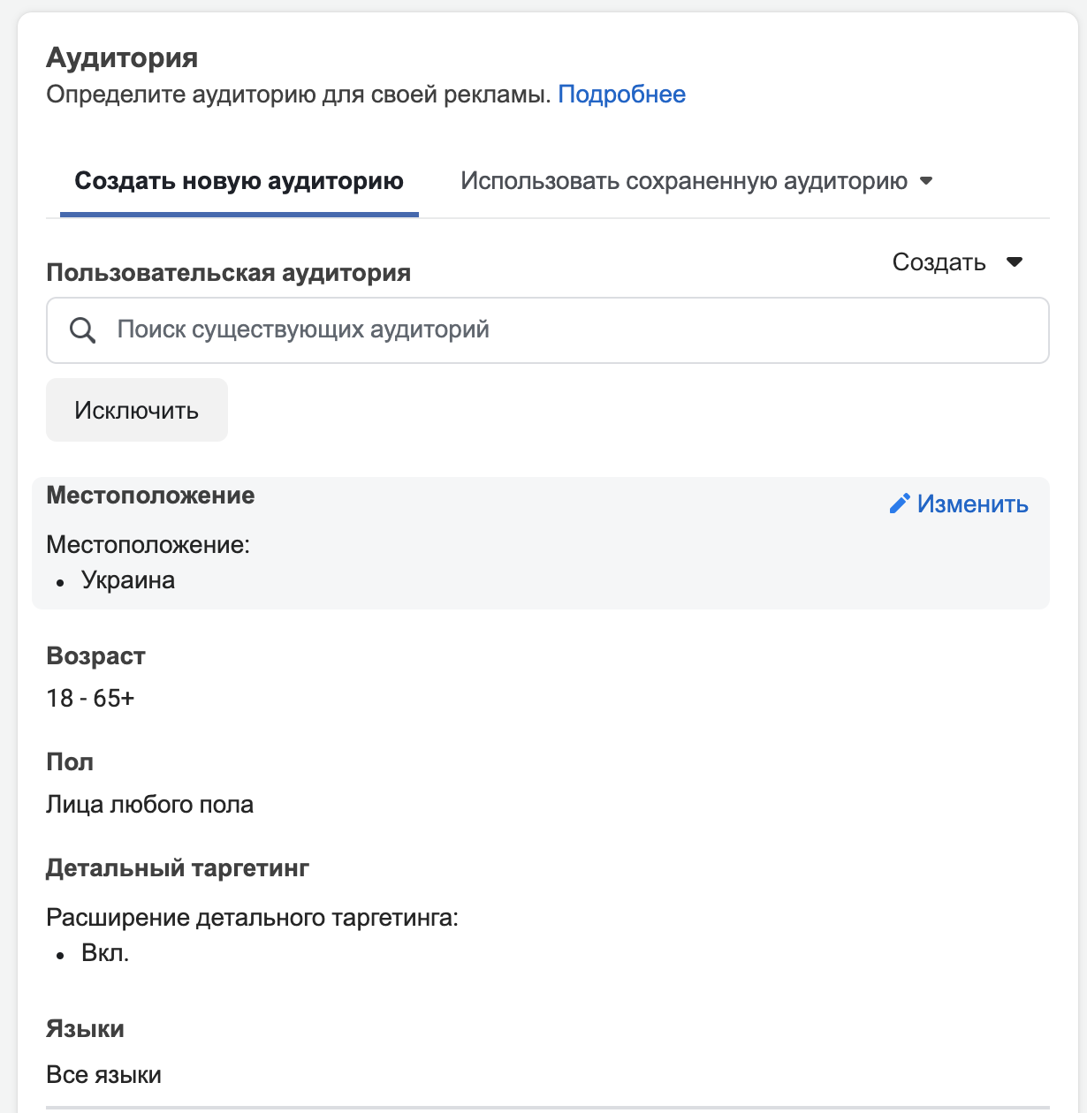Click the magnifier icon in audience search

coord(82,330)
